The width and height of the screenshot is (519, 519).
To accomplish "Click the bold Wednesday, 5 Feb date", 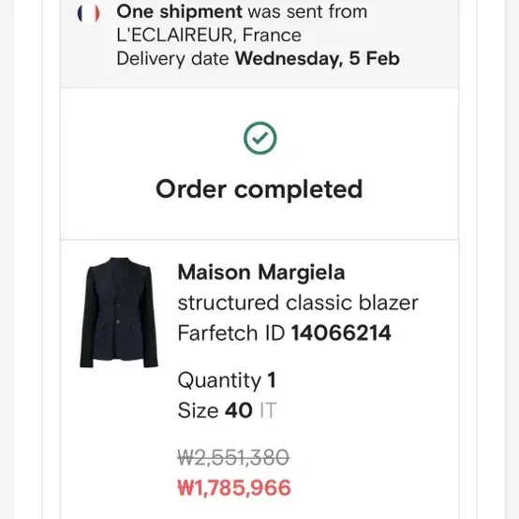I will [x=318, y=59].
